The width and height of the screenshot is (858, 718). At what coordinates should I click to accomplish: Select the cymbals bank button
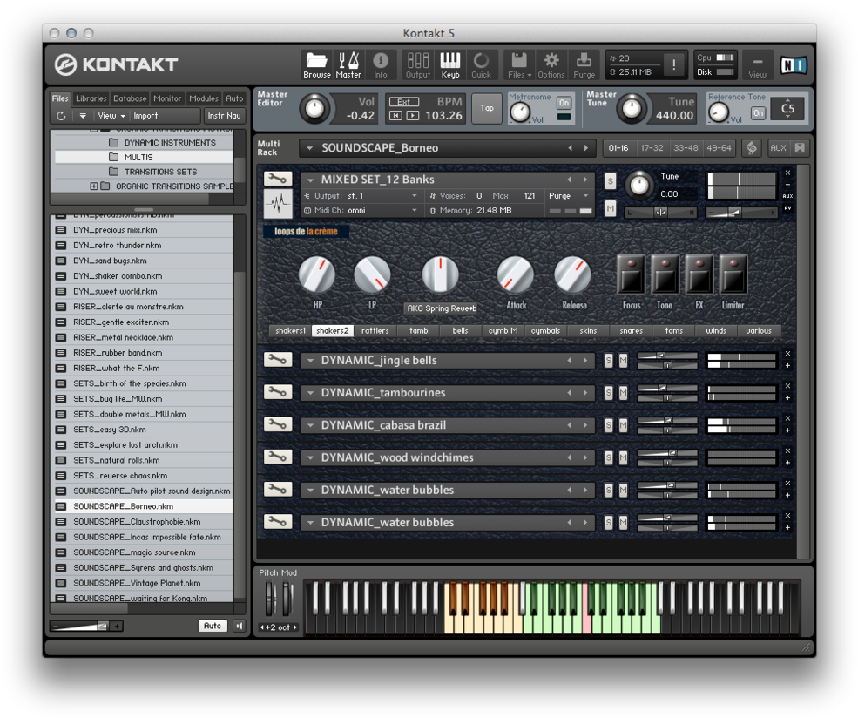(x=545, y=330)
